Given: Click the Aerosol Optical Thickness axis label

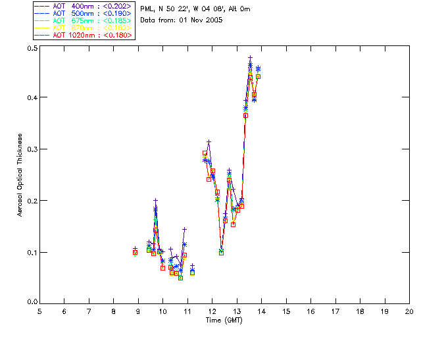Looking at the screenshot, I should tap(20, 175).
